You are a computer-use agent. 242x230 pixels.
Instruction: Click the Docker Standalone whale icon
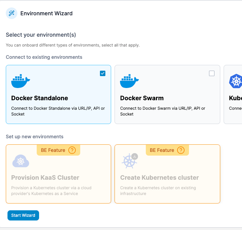pyautogui.click(x=21, y=81)
